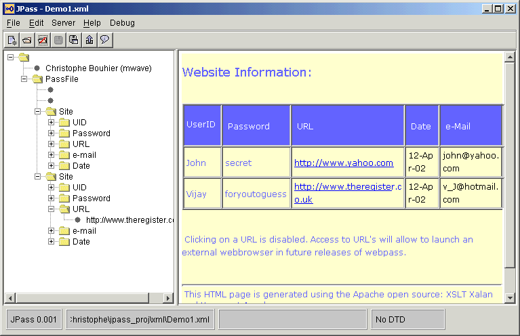Collapse the root node of the tree
Image resolution: width=520 pixels, height=336 pixels.
pos(11,58)
